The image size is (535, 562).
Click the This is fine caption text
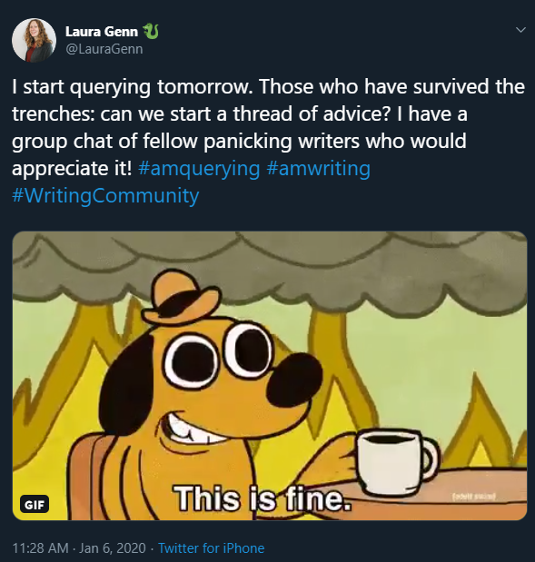263,498
